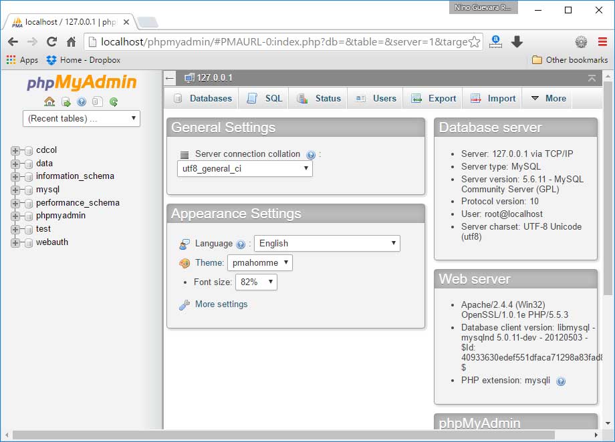Switch to the Import tab
This screenshot has width=615, height=442.
tap(493, 98)
